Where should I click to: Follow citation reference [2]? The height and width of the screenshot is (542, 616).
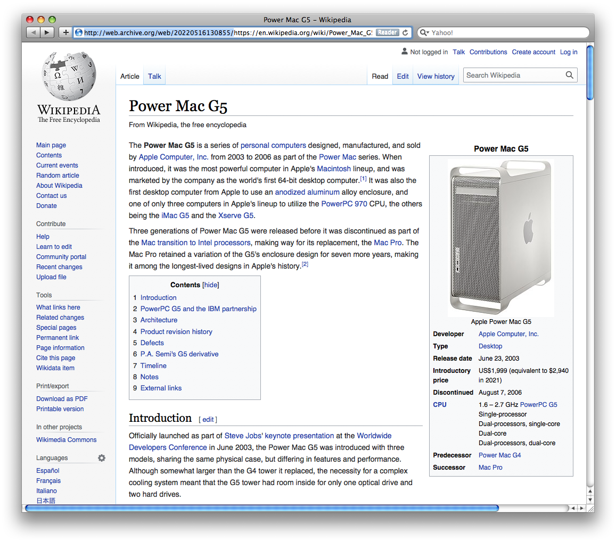coord(305,264)
